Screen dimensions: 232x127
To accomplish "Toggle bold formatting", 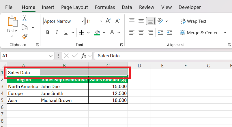I will 48,32.
